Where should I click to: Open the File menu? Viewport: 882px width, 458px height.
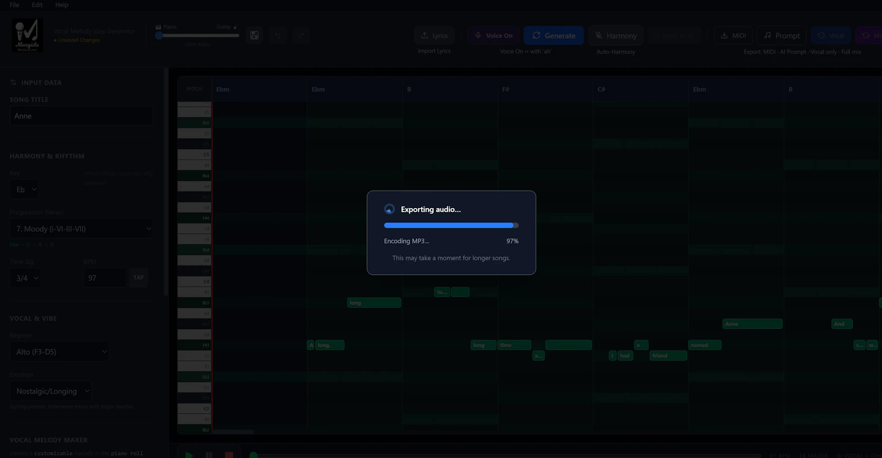pos(14,5)
